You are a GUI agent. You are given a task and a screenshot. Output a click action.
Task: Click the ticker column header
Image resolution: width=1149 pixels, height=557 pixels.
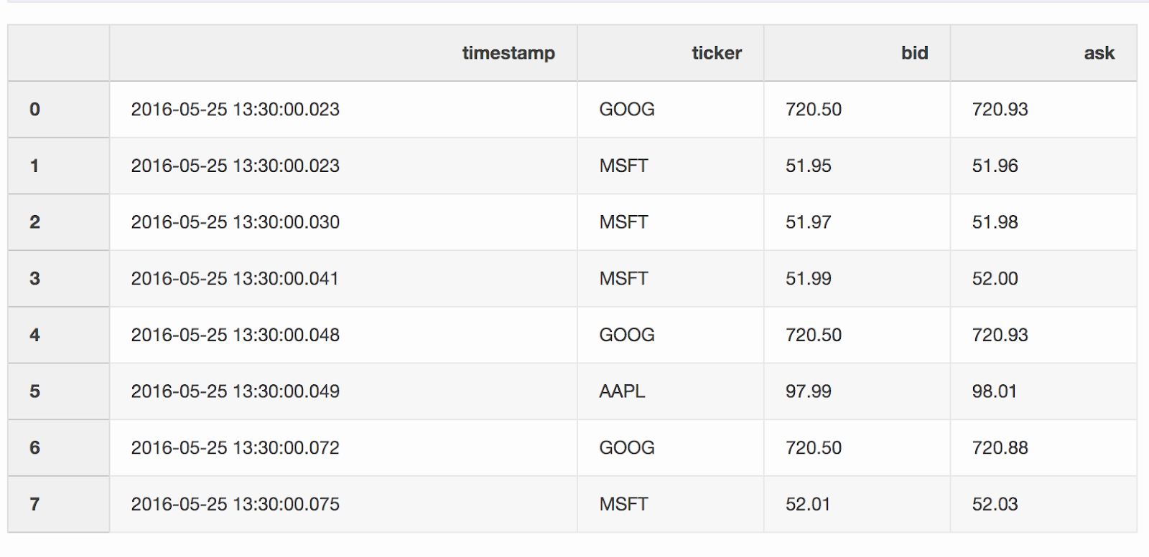click(x=716, y=53)
